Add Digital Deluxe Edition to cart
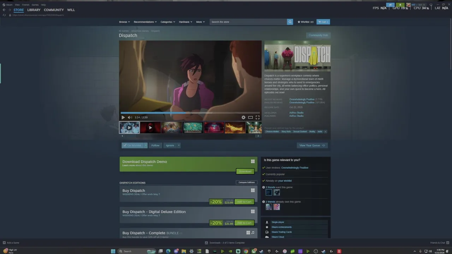The width and height of the screenshot is (452, 254). click(x=244, y=223)
